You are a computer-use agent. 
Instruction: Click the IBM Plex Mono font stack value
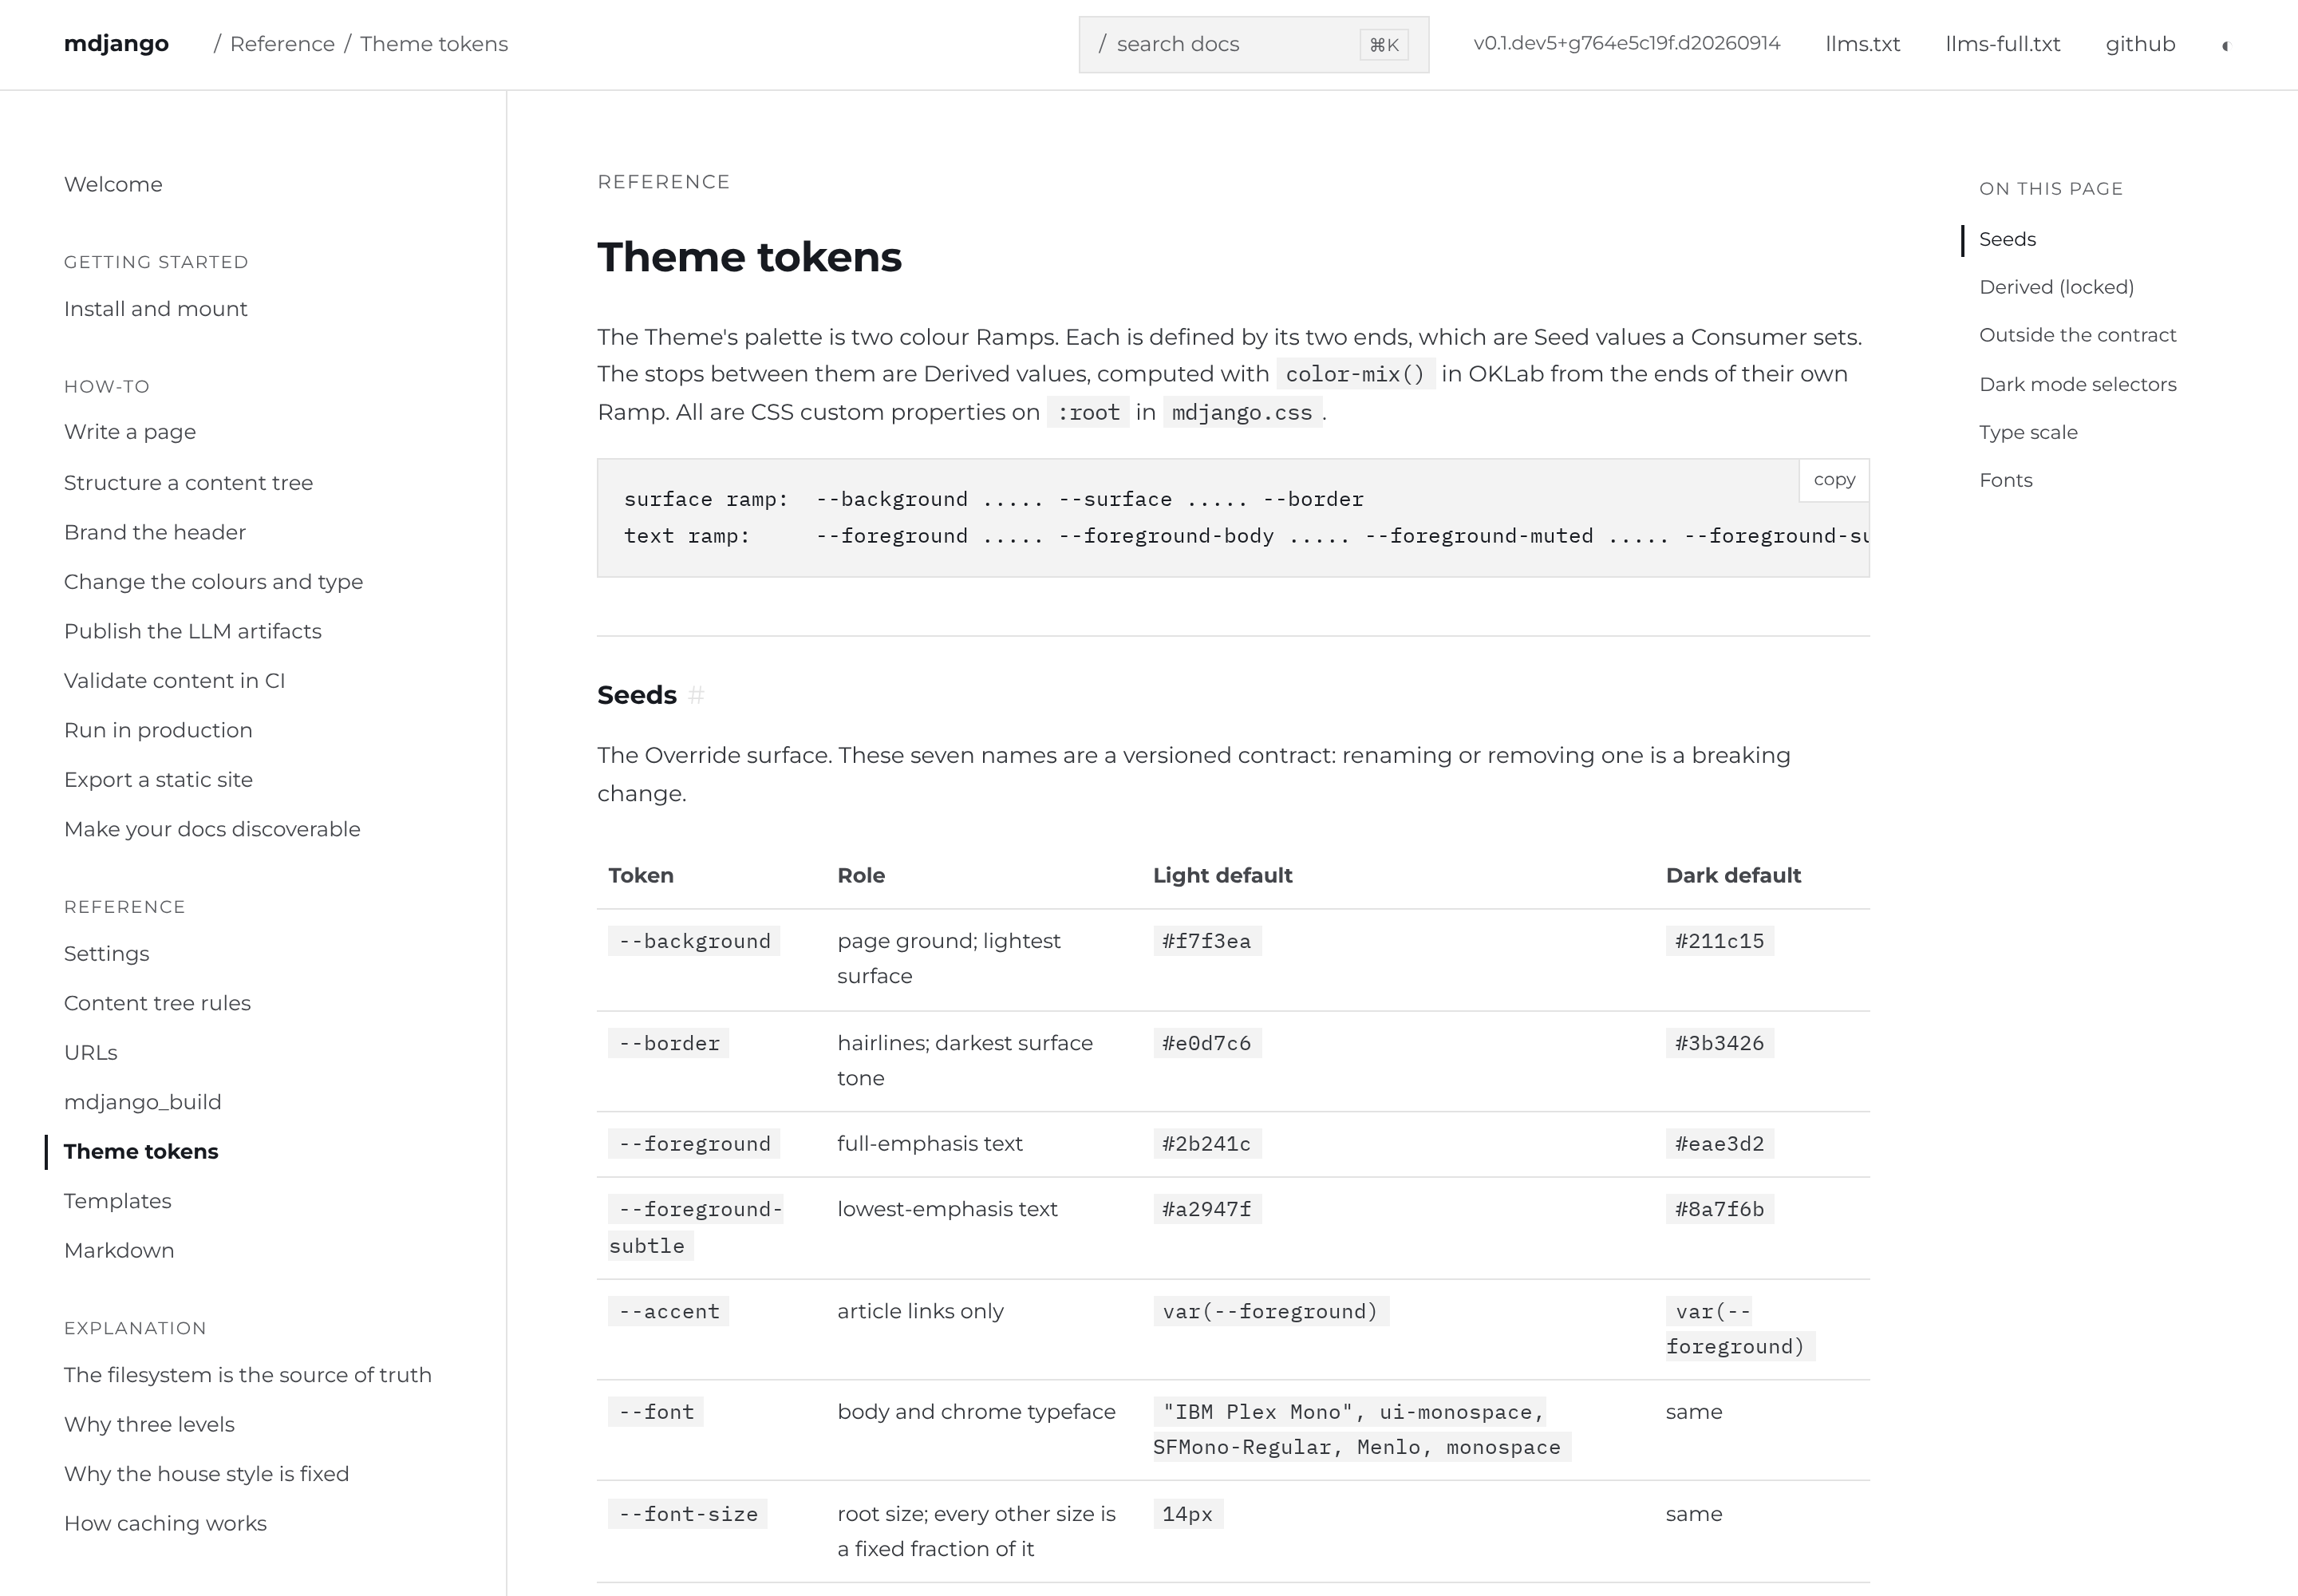[1362, 1430]
